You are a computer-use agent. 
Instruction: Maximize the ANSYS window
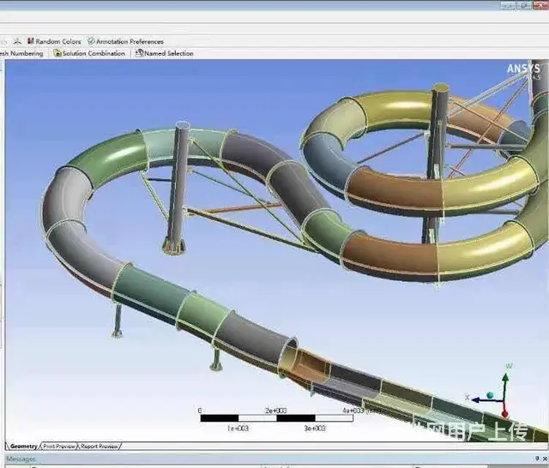[524, 5]
